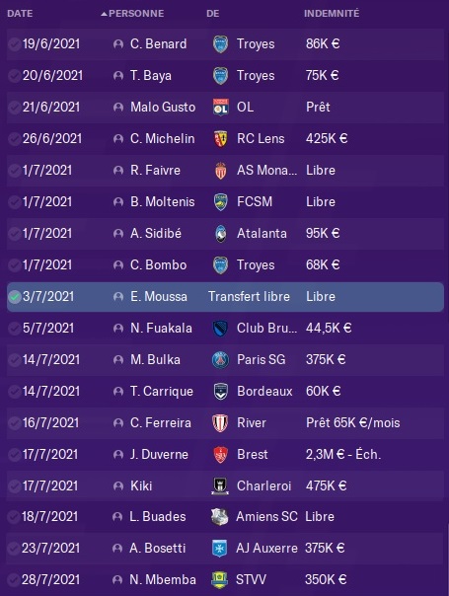Click the AS Monaco crest beside R. Faivre
This screenshot has height=596, width=449.
pyautogui.click(x=220, y=171)
